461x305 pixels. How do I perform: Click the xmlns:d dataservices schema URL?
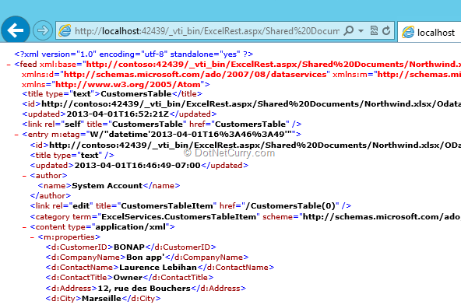coord(195,75)
